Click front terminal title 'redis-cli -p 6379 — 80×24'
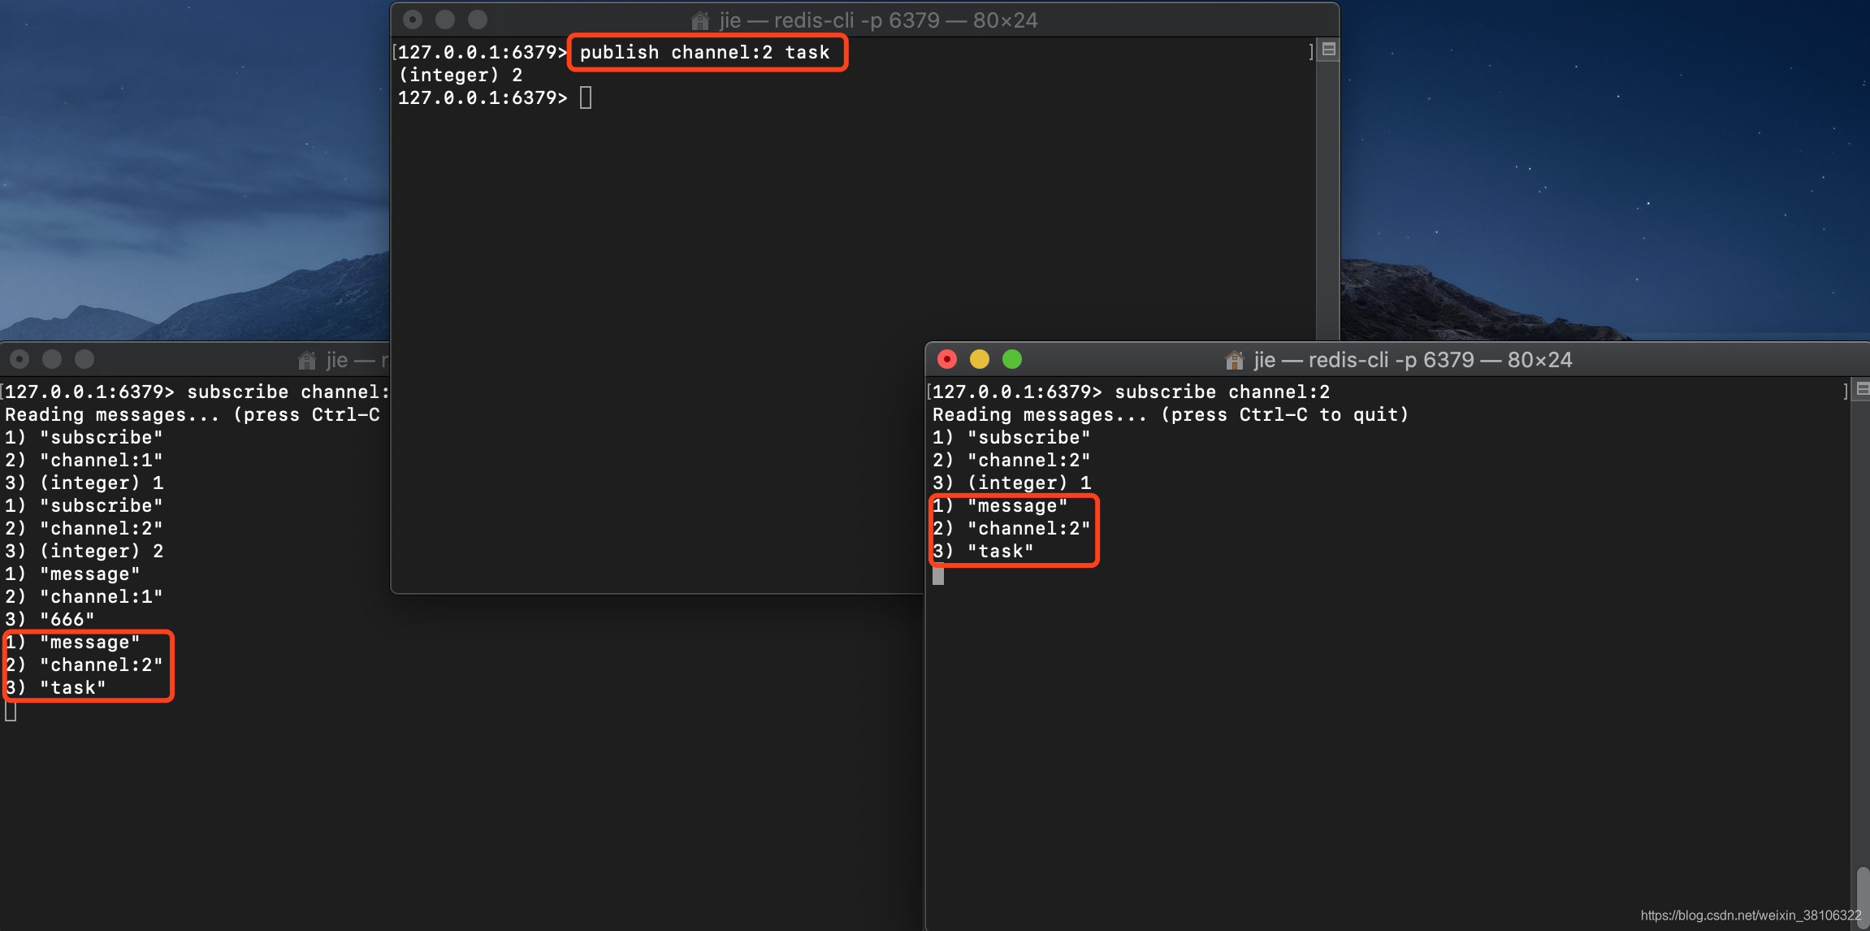1870x931 pixels. click(x=1440, y=360)
